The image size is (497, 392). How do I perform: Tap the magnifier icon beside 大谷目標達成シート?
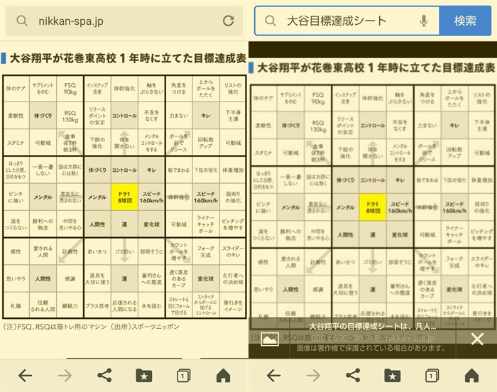270,21
